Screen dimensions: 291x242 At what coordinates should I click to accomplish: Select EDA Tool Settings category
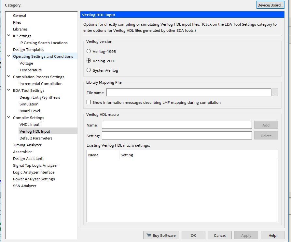point(29,91)
